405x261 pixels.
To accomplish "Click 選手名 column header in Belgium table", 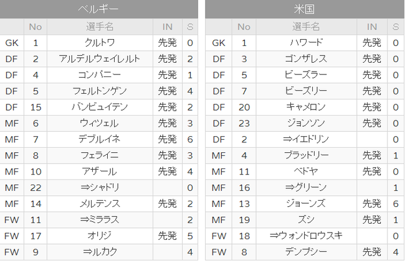I will pos(100,27).
